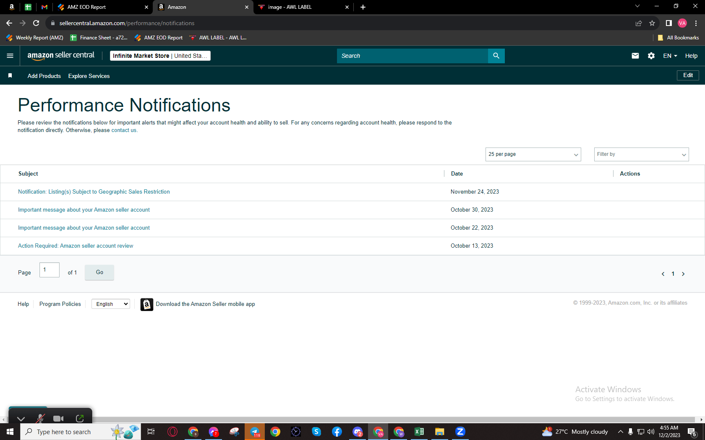The height and width of the screenshot is (440, 705).
Task: Open Help in the top navigation
Action: (692, 56)
